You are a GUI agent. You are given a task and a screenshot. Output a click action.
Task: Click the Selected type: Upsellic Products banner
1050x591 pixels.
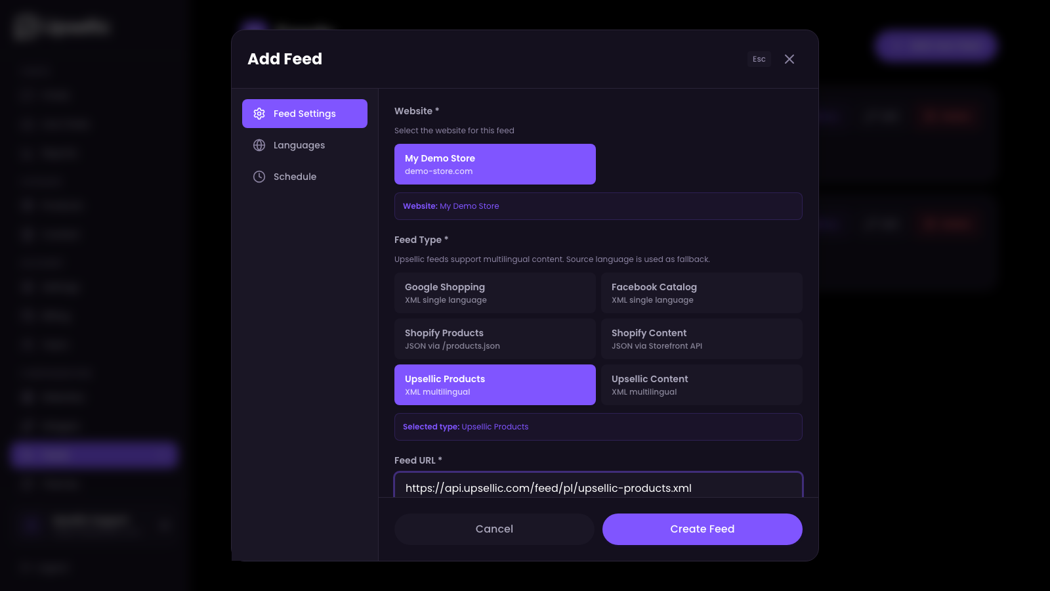pos(598,426)
